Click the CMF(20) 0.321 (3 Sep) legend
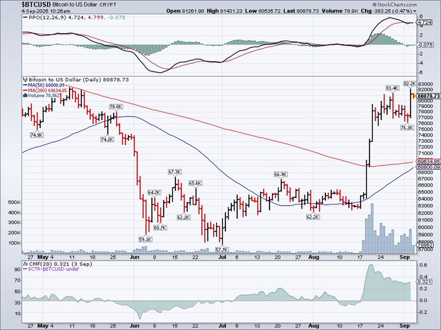 [60, 264]
